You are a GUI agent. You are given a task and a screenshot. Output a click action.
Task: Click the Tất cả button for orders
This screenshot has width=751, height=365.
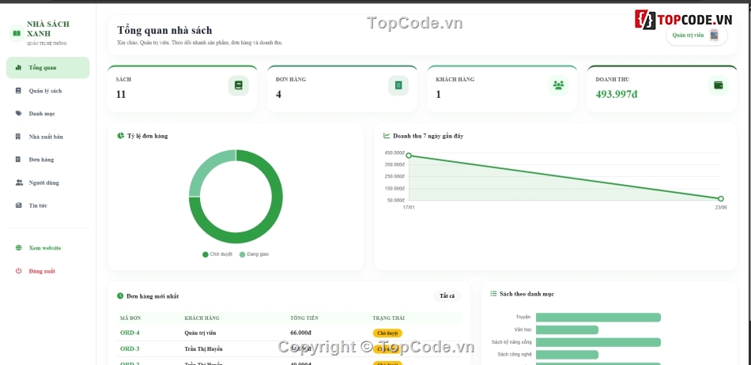(447, 296)
